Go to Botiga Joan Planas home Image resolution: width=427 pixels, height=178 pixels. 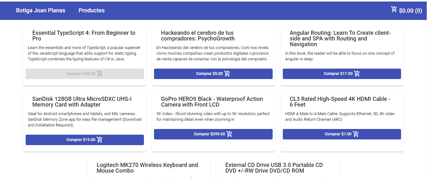click(x=40, y=10)
